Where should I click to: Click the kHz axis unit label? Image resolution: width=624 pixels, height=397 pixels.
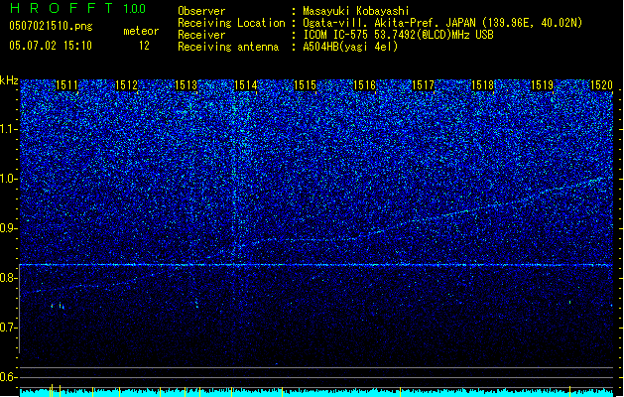pos(9,80)
